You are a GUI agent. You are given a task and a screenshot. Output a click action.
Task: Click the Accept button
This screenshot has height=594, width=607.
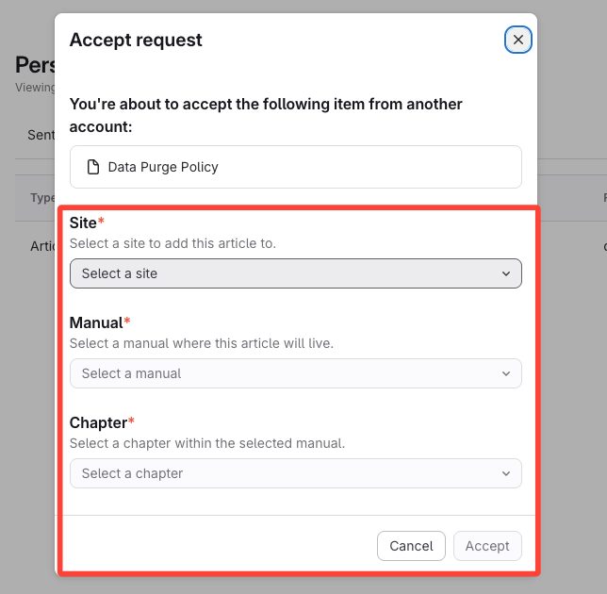point(486,546)
